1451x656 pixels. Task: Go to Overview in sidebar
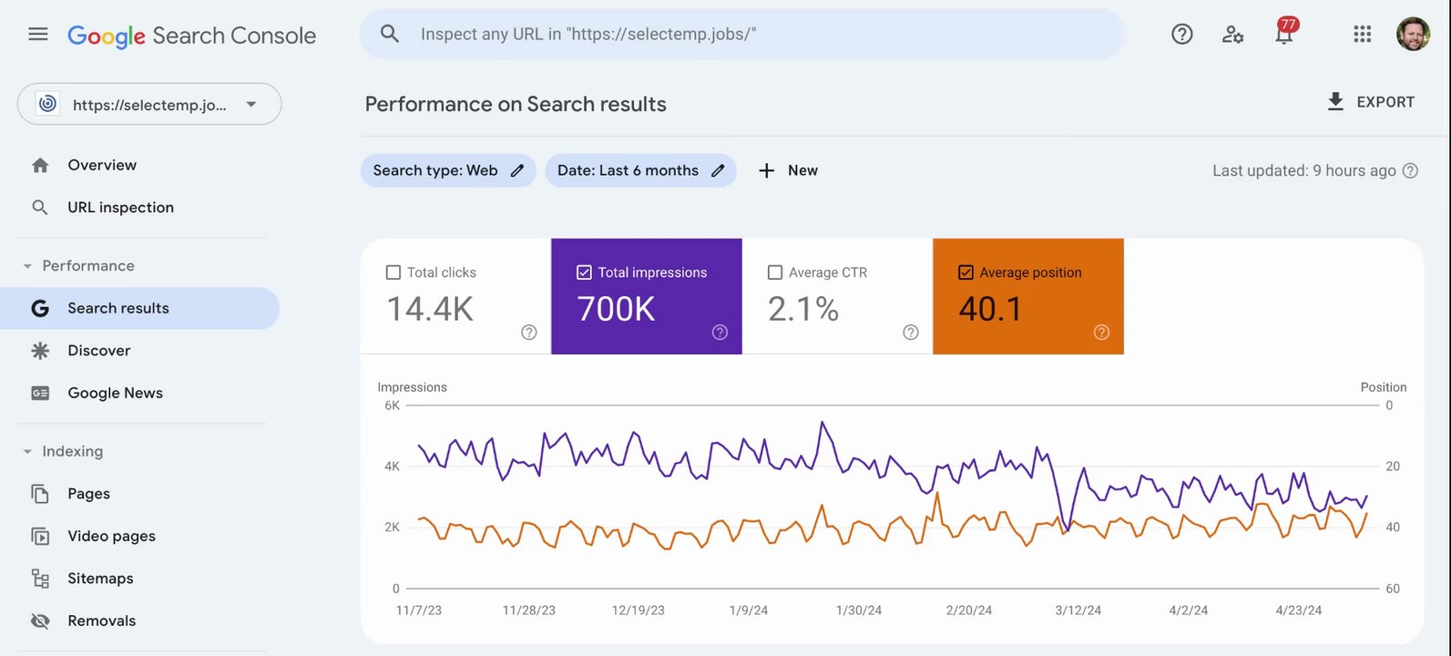(102, 165)
